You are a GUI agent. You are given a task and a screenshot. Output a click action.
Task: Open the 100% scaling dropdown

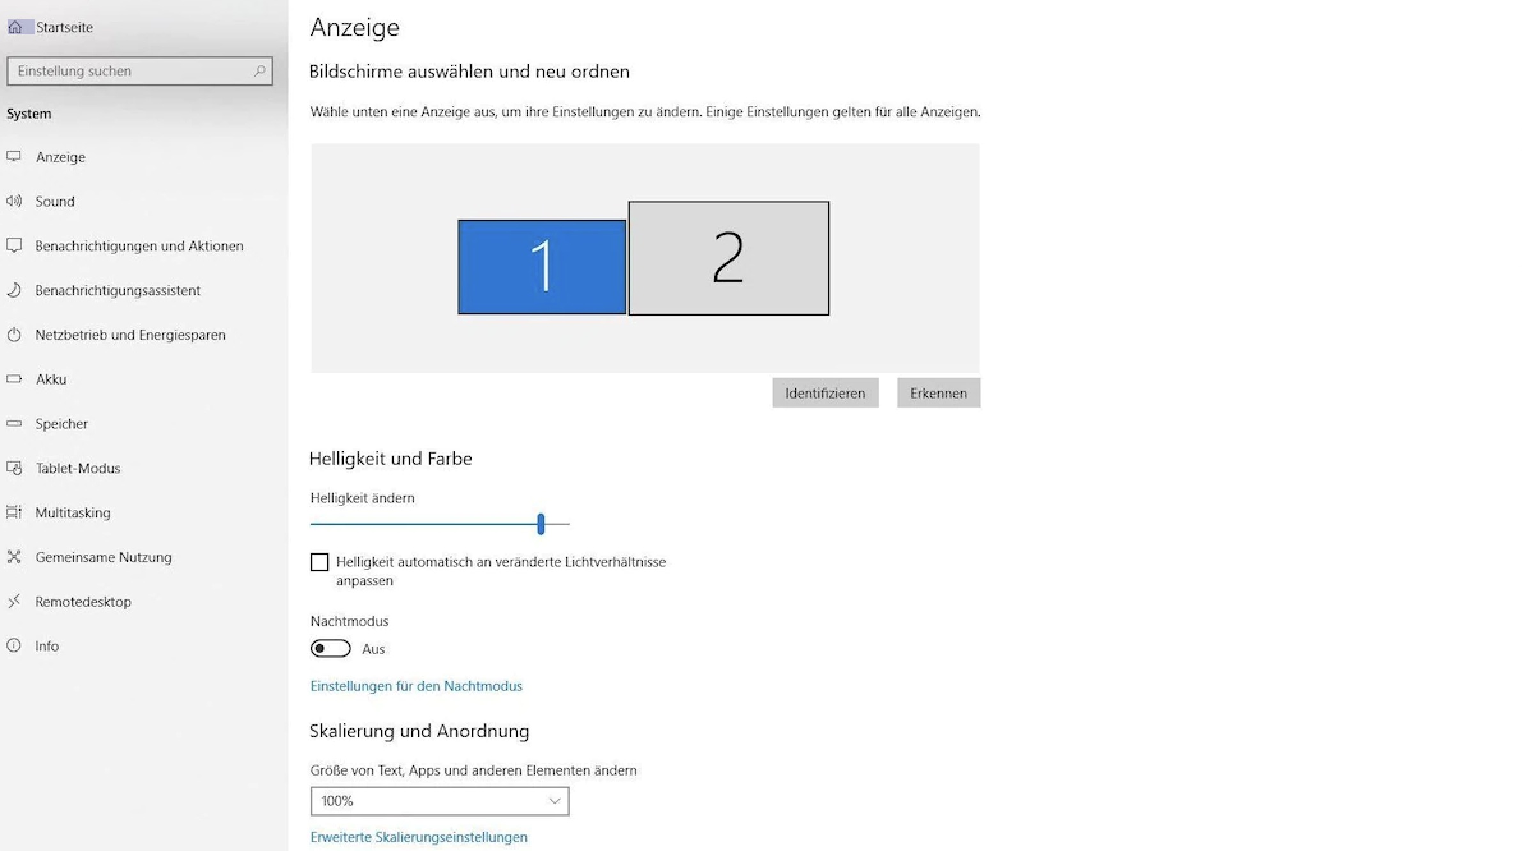pos(440,801)
